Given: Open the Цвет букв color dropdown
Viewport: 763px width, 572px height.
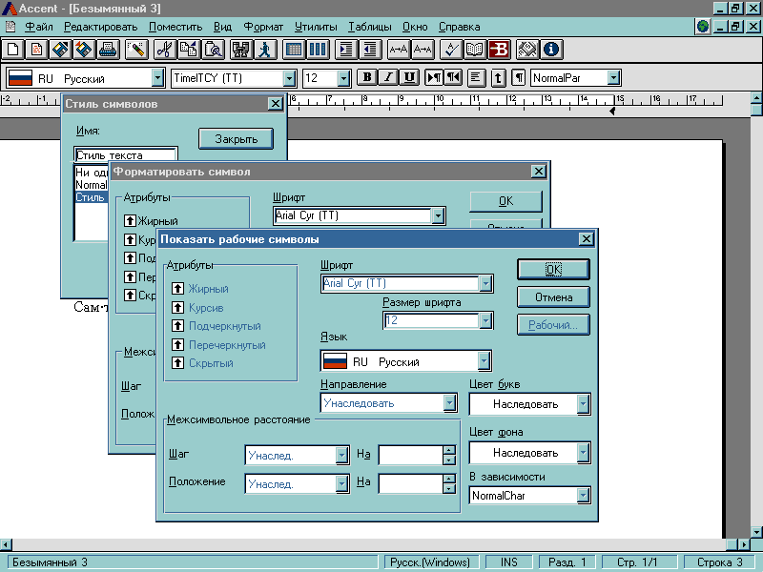Looking at the screenshot, I should (583, 404).
